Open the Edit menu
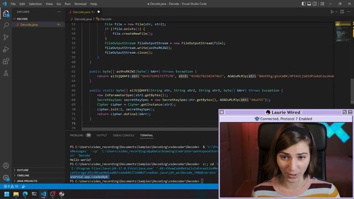 tap(22, 4)
